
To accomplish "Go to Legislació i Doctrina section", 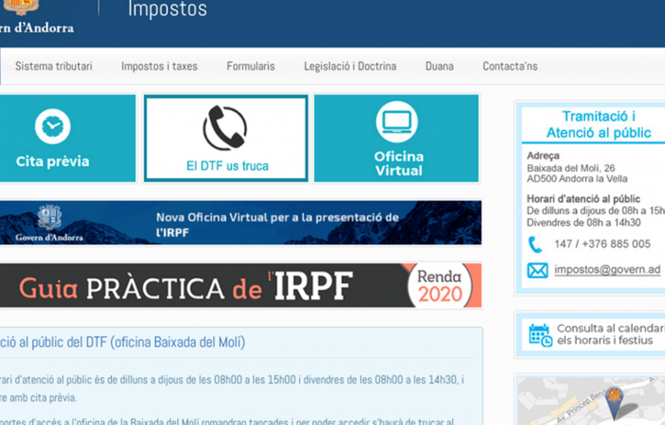I will [350, 66].
